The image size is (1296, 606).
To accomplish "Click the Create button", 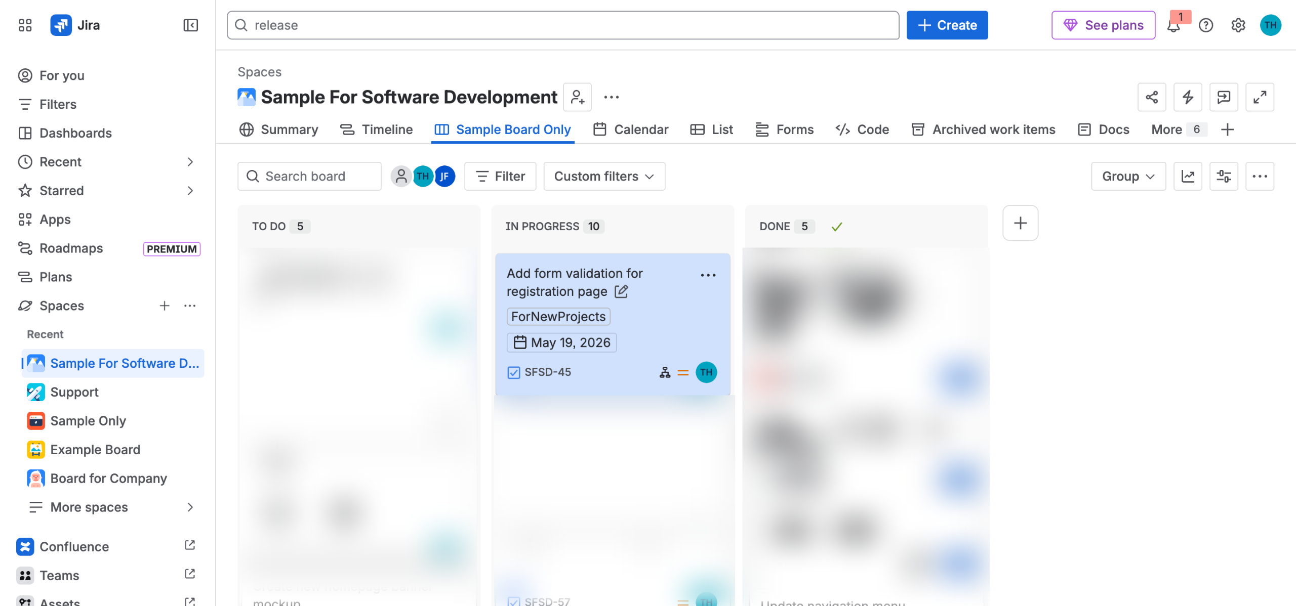I will tap(947, 25).
